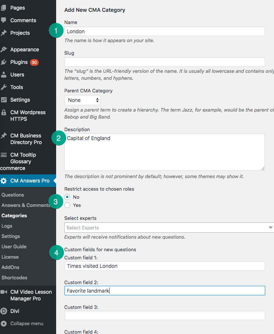274x334 pixels.
Task: Open Answers & Comments submenu link
Action: pyautogui.click(x=26, y=205)
